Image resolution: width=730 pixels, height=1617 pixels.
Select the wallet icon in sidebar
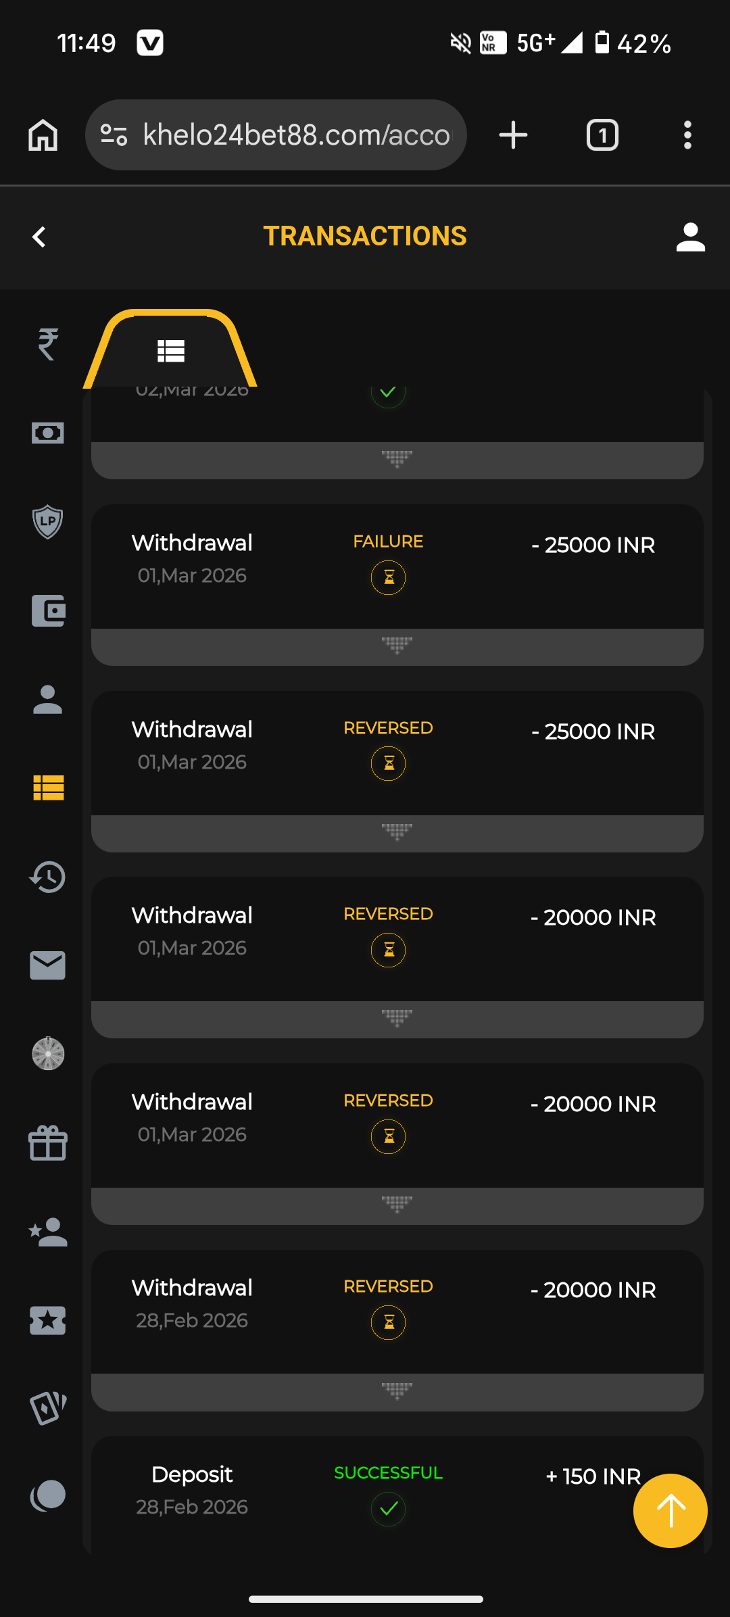coord(47,610)
